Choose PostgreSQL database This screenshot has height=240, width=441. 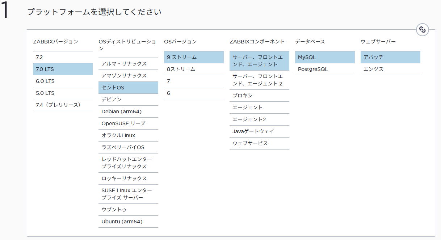pos(325,69)
